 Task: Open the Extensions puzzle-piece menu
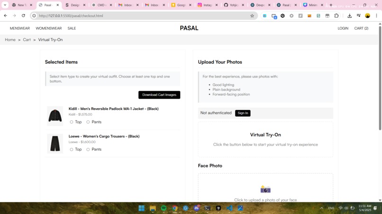tap(336, 16)
